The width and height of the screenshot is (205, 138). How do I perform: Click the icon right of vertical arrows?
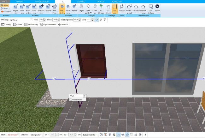click(105, 20)
